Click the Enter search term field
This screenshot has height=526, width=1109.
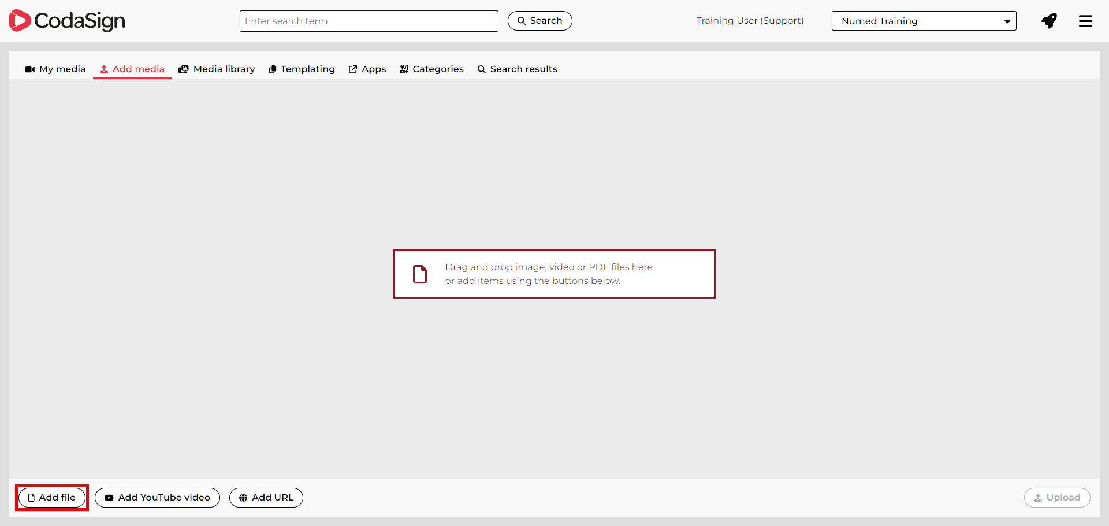(369, 21)
